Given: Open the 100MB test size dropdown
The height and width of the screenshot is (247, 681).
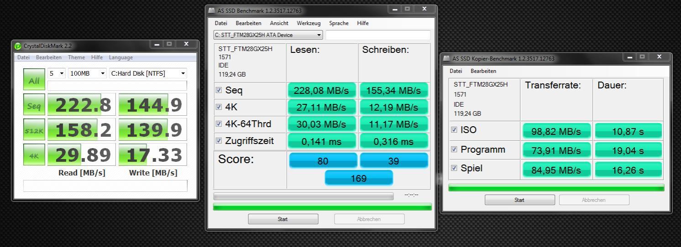Looking at the screenshot, I should point(87,73).
